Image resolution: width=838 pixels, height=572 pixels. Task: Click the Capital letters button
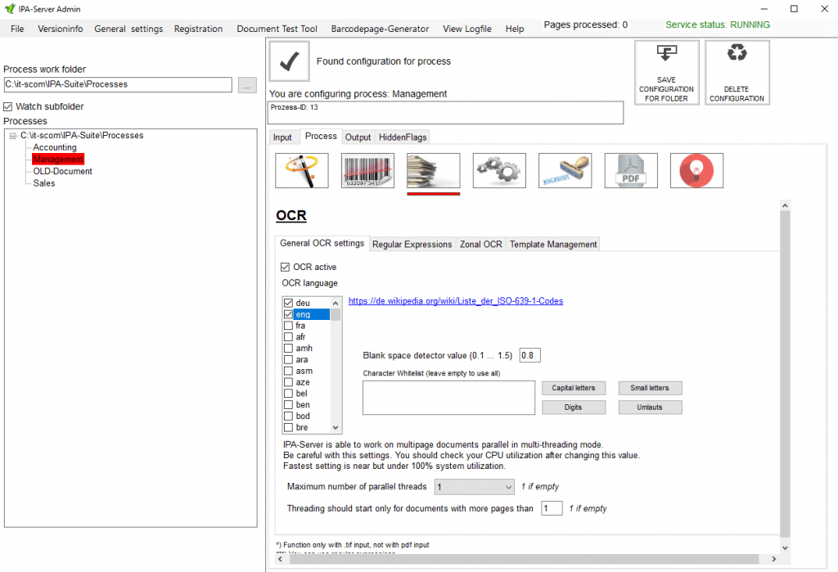pyautogui.click(x=573, y=388)
